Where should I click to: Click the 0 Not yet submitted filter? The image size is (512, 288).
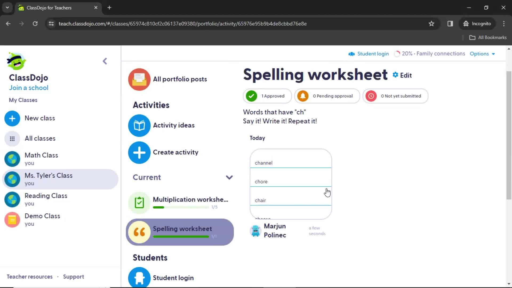(x=395, y=96)
